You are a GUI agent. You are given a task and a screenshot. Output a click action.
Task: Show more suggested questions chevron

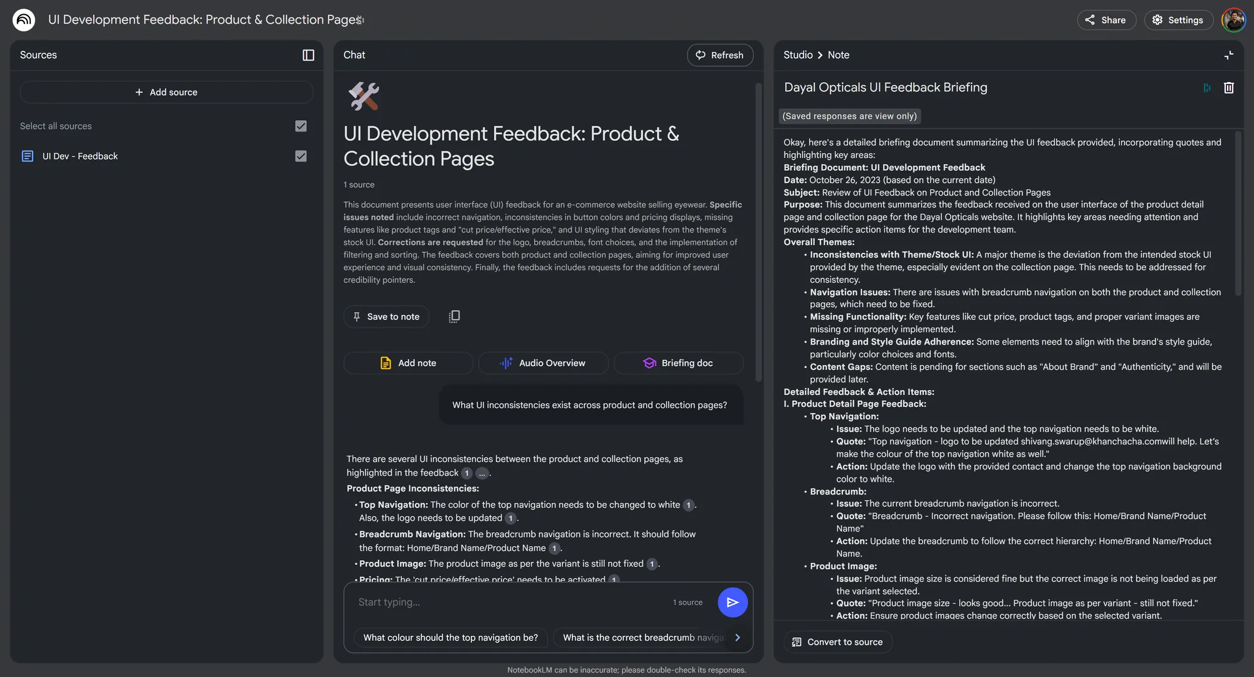tap(737, 637)
